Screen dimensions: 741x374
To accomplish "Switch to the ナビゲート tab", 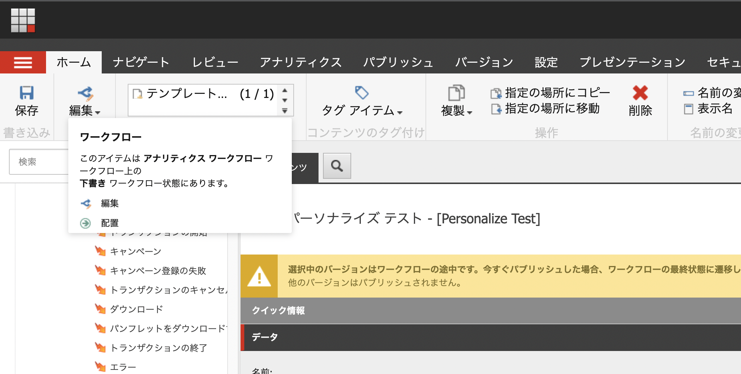I will pos(141,62).
